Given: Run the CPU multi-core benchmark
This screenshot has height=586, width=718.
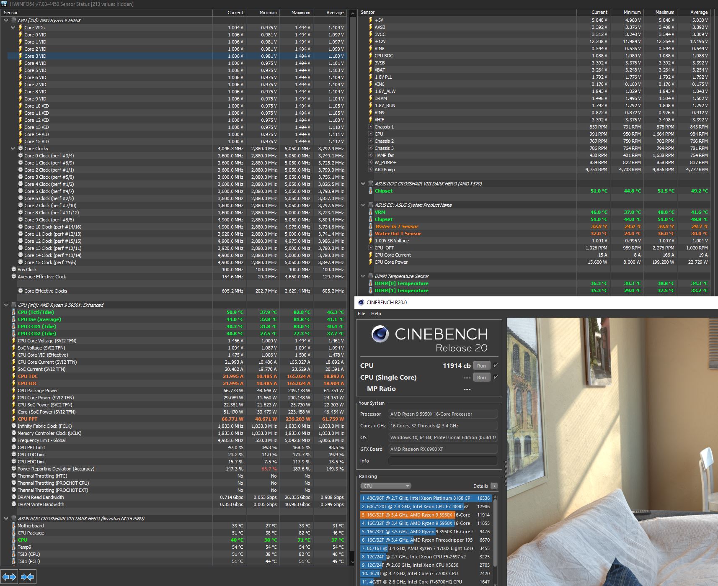Looking at the screenshot, I should point(482,366).
